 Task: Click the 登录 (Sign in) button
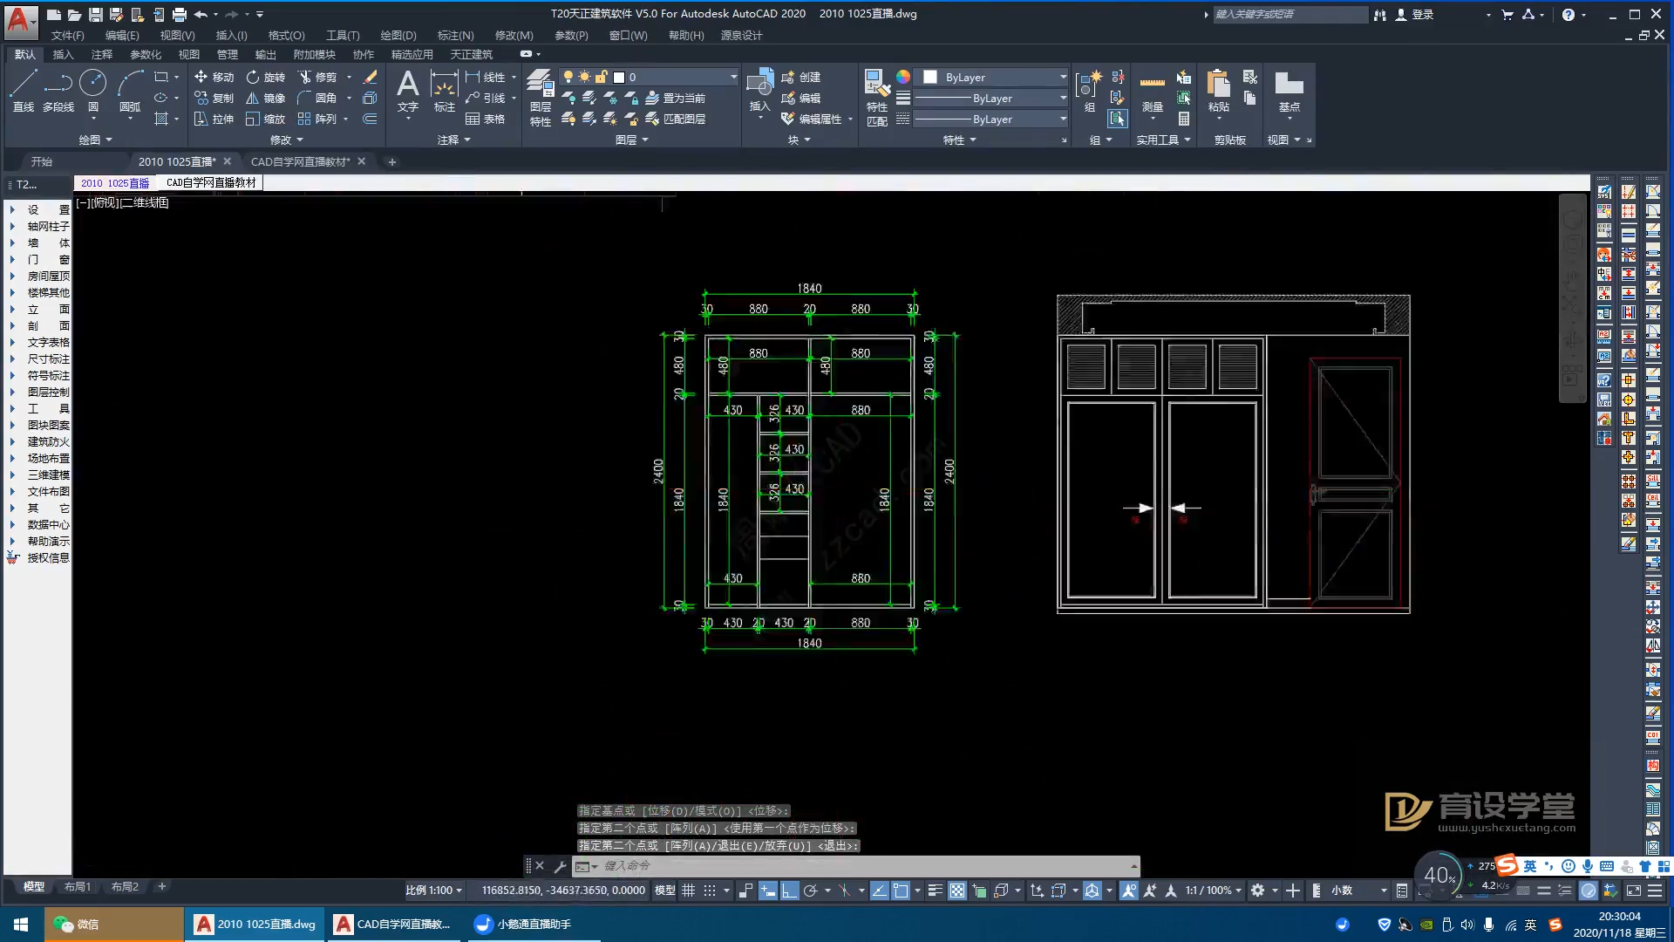pyautogui.click(x=1414, y=14)
